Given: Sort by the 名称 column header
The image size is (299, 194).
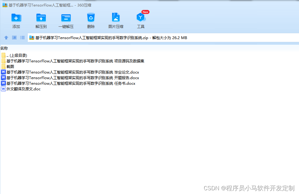Looking at the screenshot, I should (4, 48).
